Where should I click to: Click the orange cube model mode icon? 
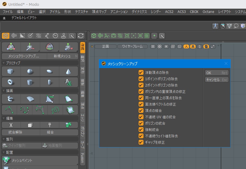click(x=6, y=36)
